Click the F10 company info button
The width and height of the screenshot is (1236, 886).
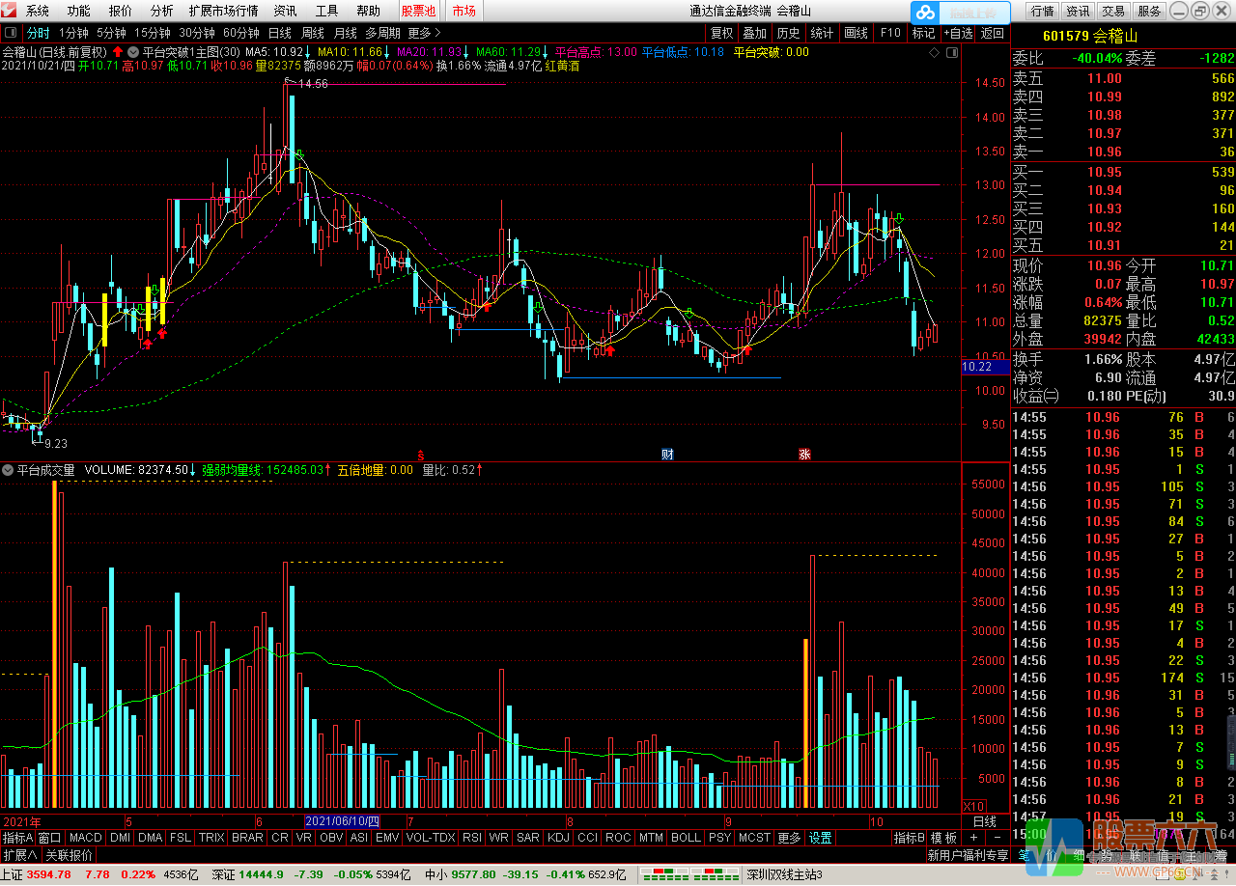pyautogui.click(x=889, y=33)
